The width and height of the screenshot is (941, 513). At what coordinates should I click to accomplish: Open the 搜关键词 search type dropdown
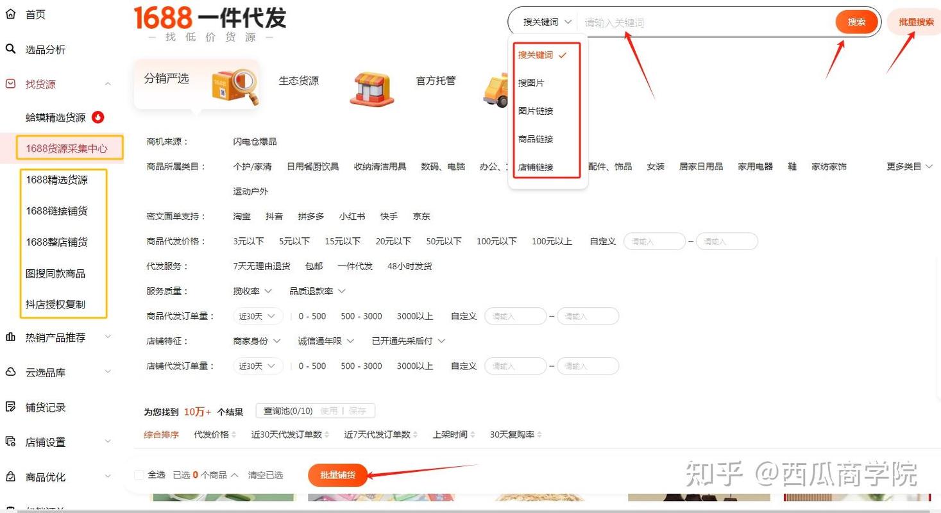pos(547,22)
